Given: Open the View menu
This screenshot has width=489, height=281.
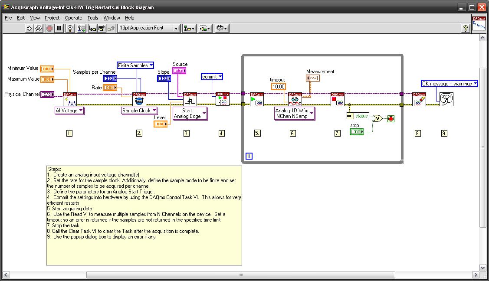Looking at the screenshot, I should click(35, 18).
